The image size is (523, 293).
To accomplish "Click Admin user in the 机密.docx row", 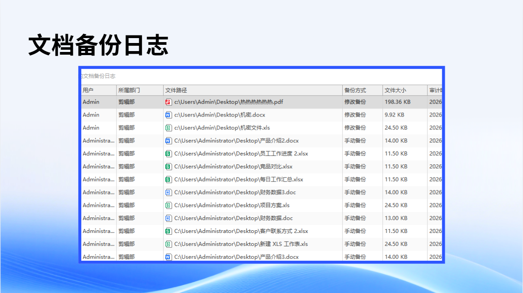I will coord(91,115).
